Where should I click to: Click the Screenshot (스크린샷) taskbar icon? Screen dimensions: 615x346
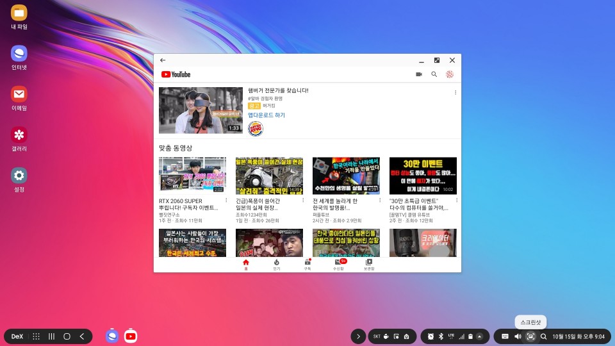tap(530, 336)
